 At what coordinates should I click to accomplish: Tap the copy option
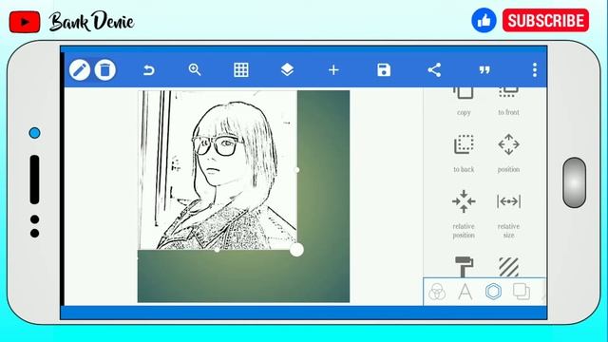coord(464,102)
